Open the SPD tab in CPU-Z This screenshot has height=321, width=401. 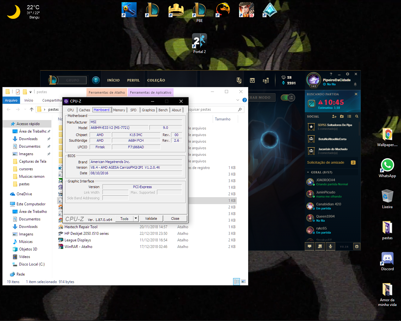point(133,110)
